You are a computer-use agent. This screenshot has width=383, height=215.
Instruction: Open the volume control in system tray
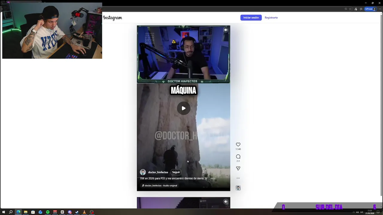(357, 212)
